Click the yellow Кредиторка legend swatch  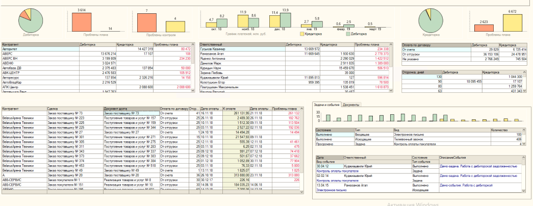[302, 34]
